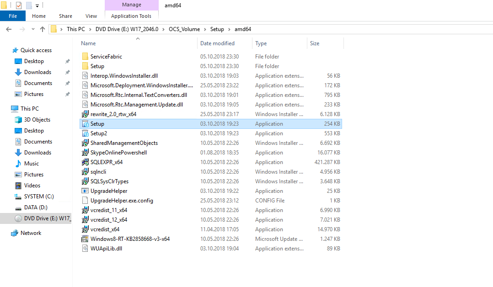Sort files by Size column header
493x287 pixels.
315,43
